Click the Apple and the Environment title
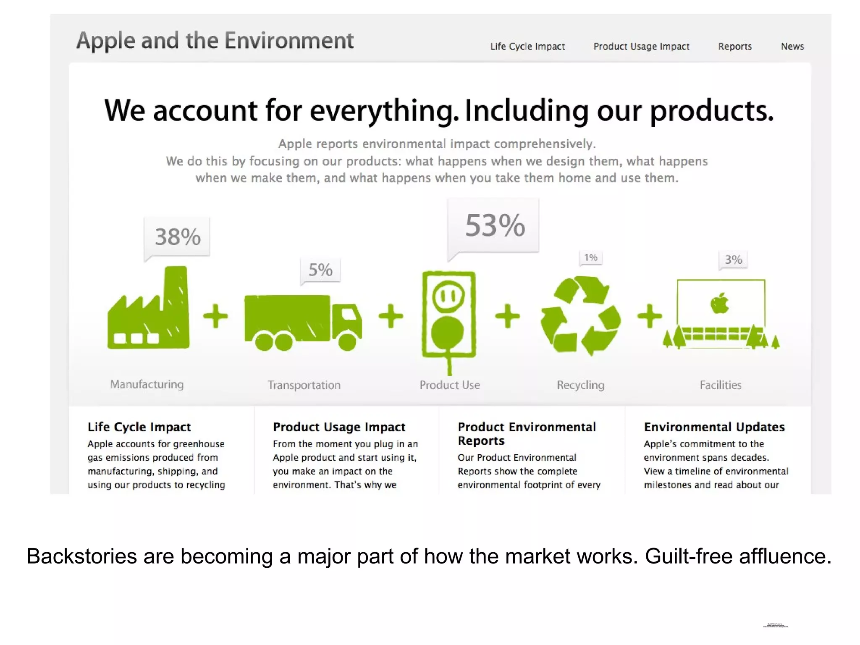860x645 pixels. 215,41
